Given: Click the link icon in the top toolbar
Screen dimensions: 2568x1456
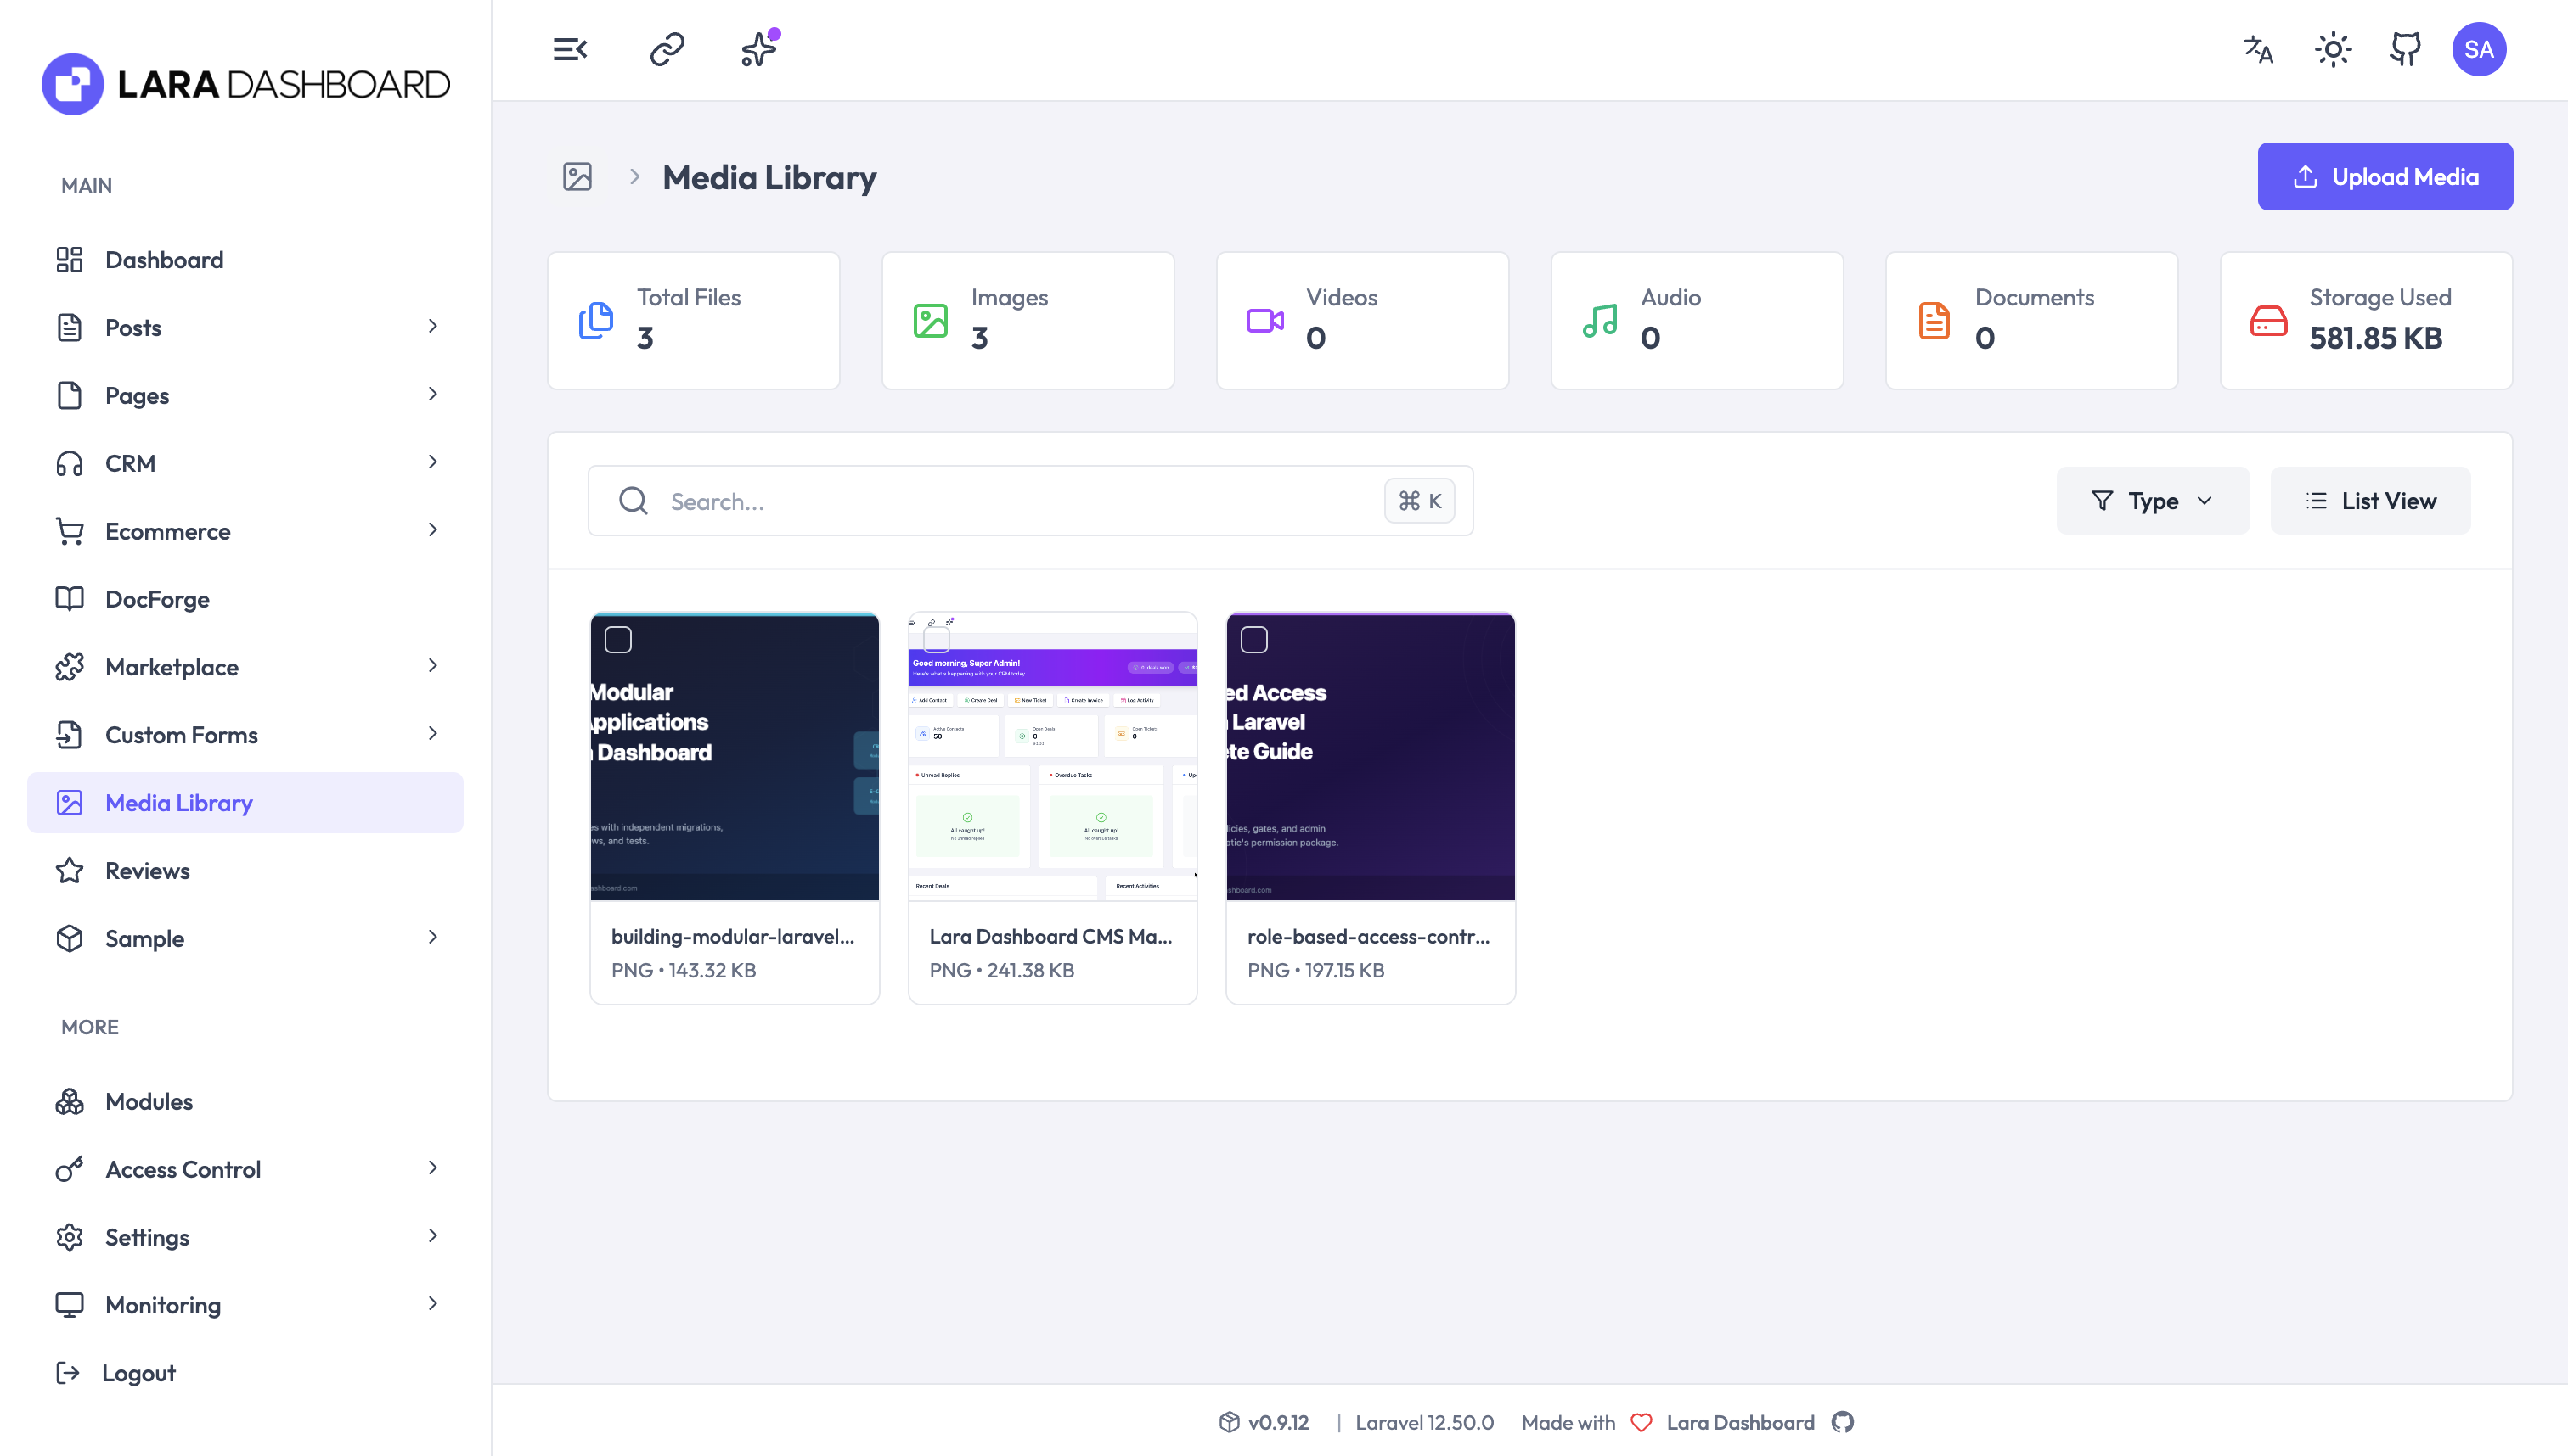Looking at the screenshot, I should (x=665, y=48).
